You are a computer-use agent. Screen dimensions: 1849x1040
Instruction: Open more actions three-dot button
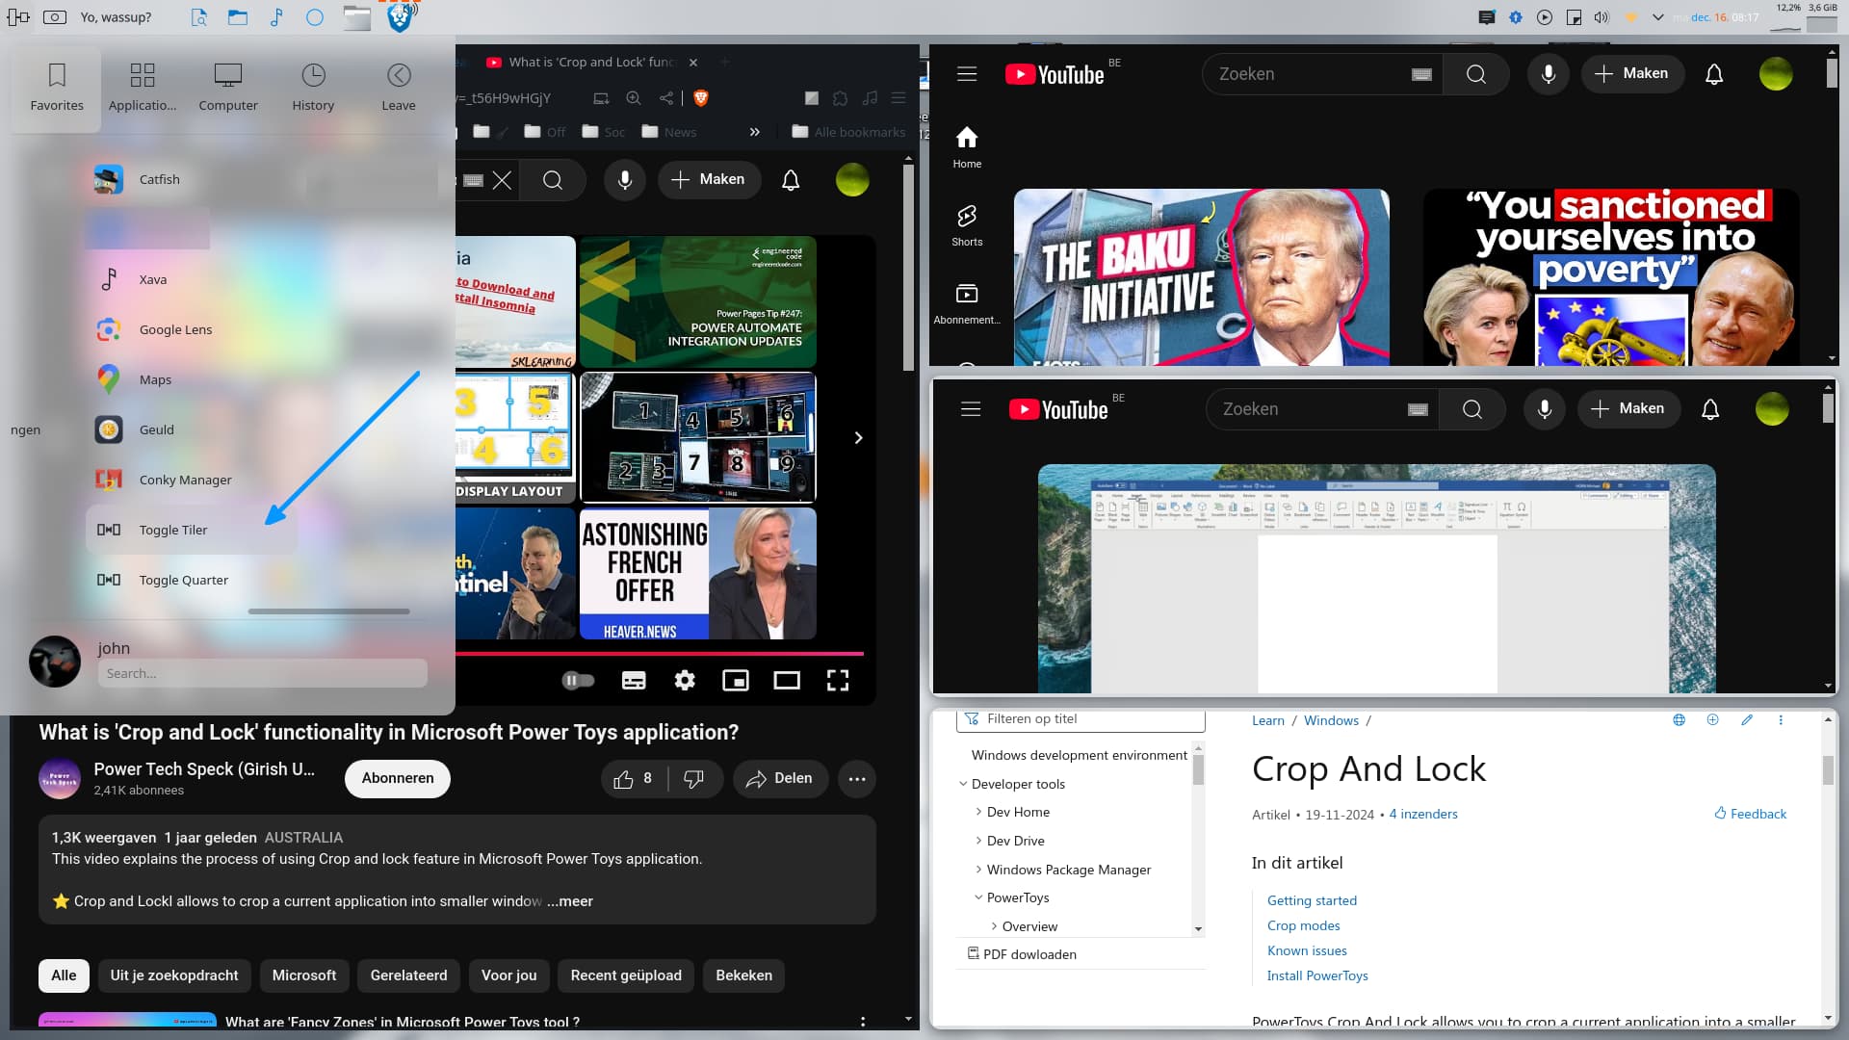tap(857, 778)
